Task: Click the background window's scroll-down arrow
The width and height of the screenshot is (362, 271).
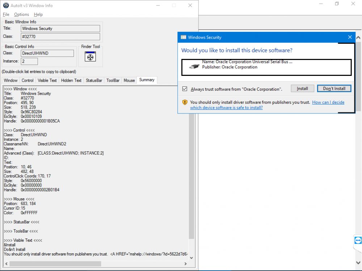Action: click(358, 262)
